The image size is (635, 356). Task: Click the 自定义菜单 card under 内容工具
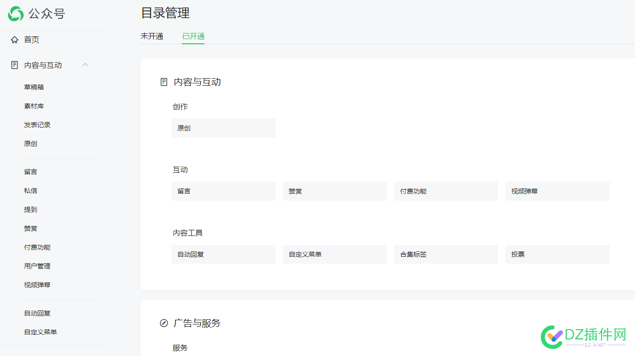pos(335,254)
